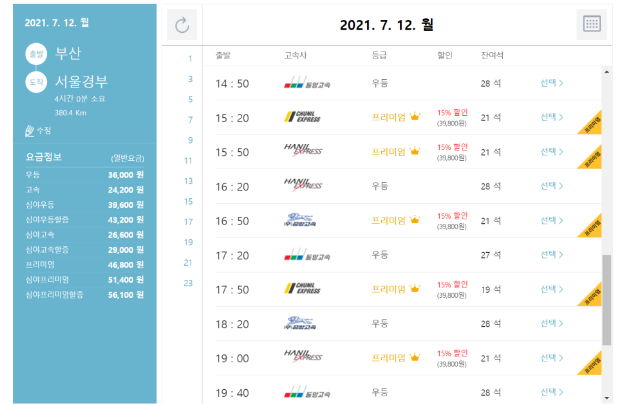Click Hanil Express logo on 15:50 bus
This screenshot has width=622, height=404.
(x=303, y=151)
